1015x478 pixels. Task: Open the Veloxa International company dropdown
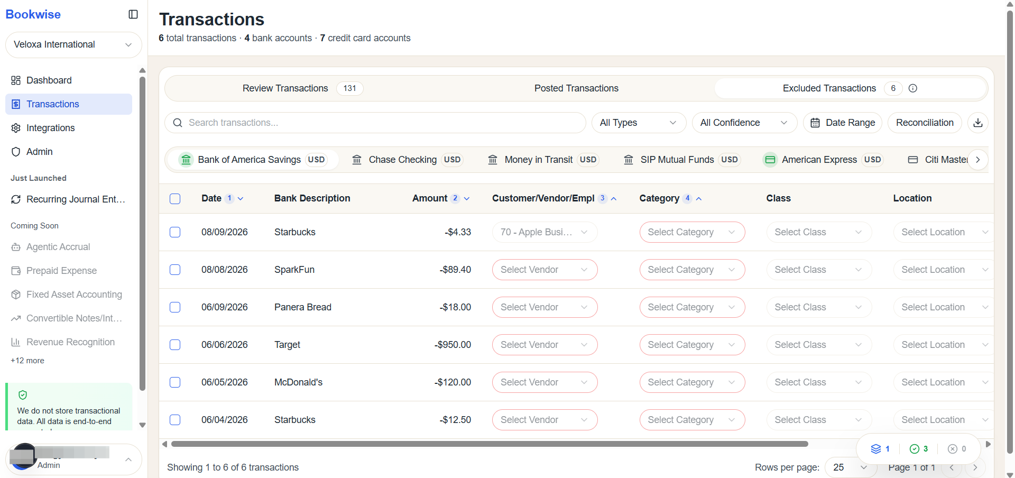[x=73, y=45]
